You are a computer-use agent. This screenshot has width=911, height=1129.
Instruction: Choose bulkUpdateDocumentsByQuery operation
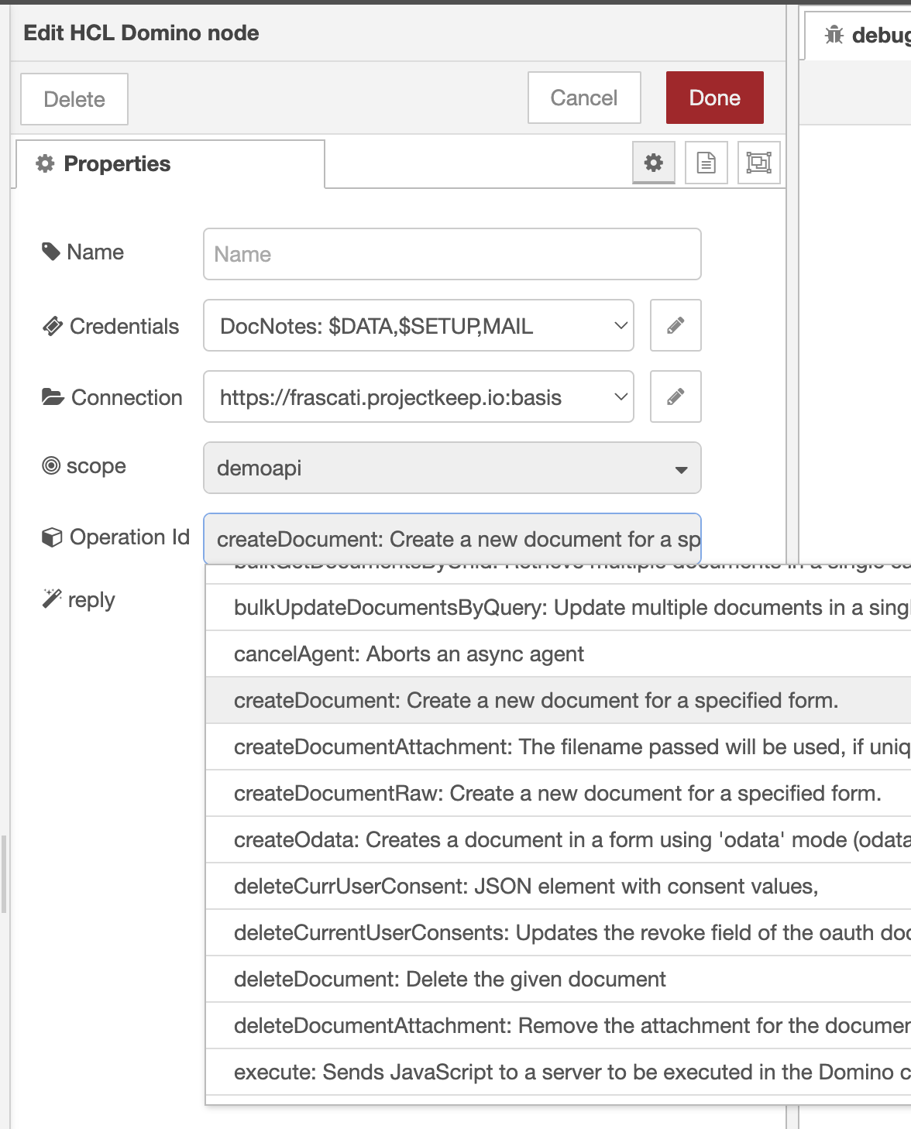(x=559, y=608)
